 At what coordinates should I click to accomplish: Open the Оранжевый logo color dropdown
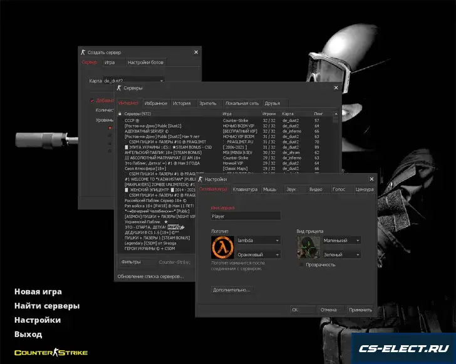(x=259, y=255)
